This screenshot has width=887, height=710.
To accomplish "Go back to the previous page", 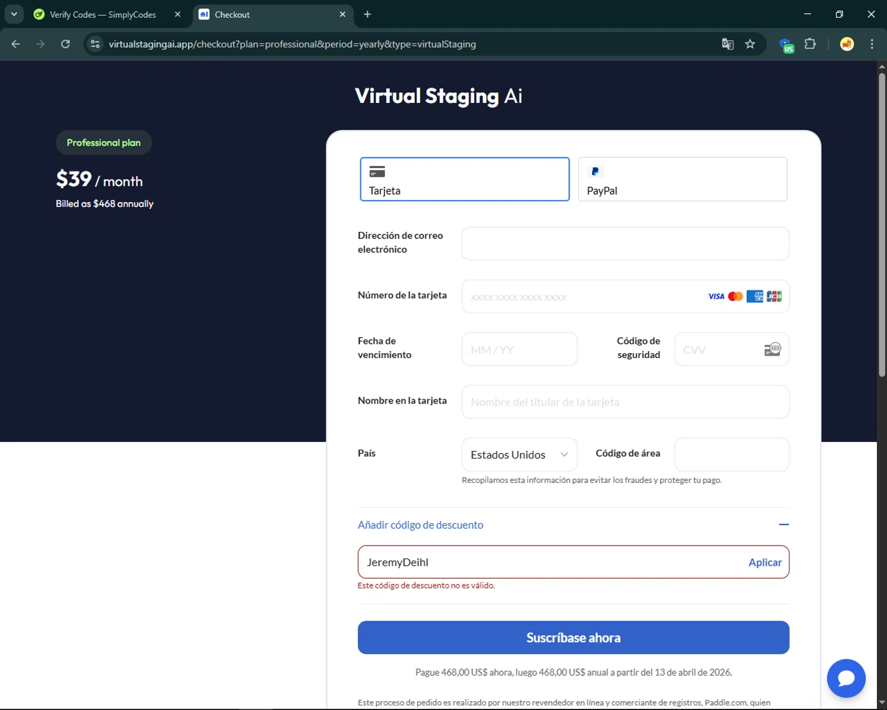I will point(16,44).
